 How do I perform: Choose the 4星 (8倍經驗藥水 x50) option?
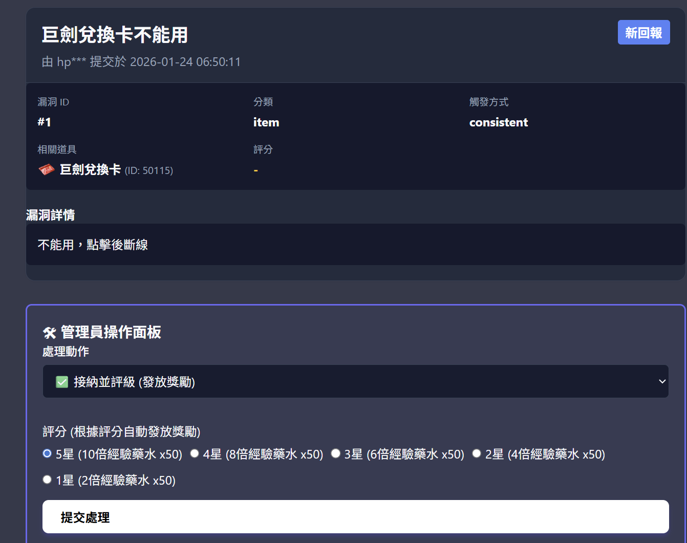[195, 453]
